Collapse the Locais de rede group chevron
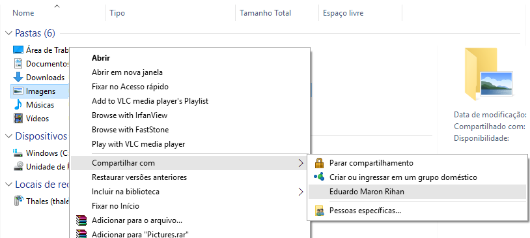Image resolution: width=530 pixels, height=238 pixels. coord(8,185)
